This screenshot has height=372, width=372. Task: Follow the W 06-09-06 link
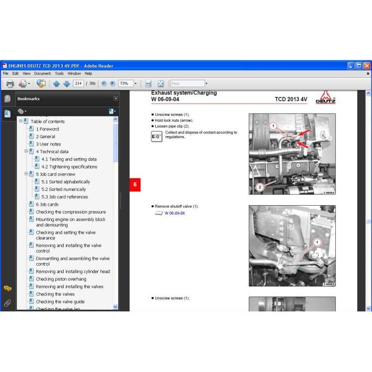click(x=175, y=213)
